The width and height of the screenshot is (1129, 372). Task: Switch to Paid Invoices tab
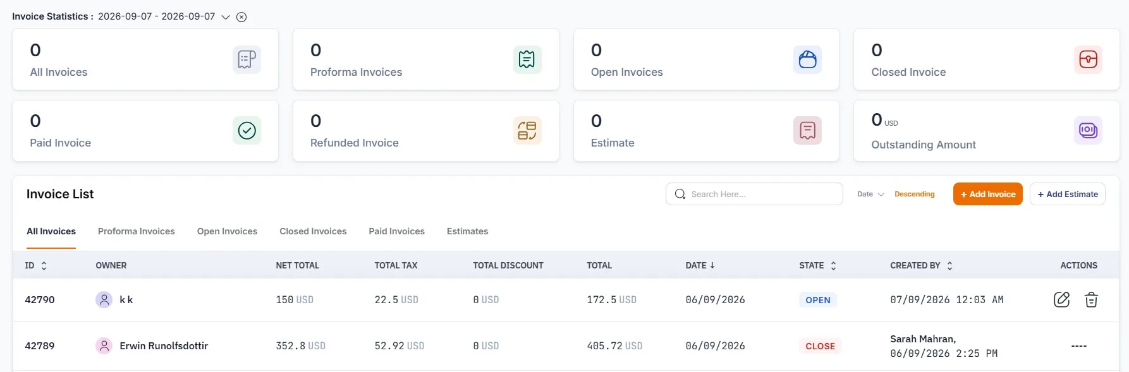(396, 231)
